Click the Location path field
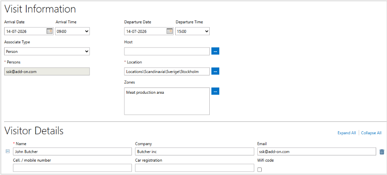 [167, 71]
